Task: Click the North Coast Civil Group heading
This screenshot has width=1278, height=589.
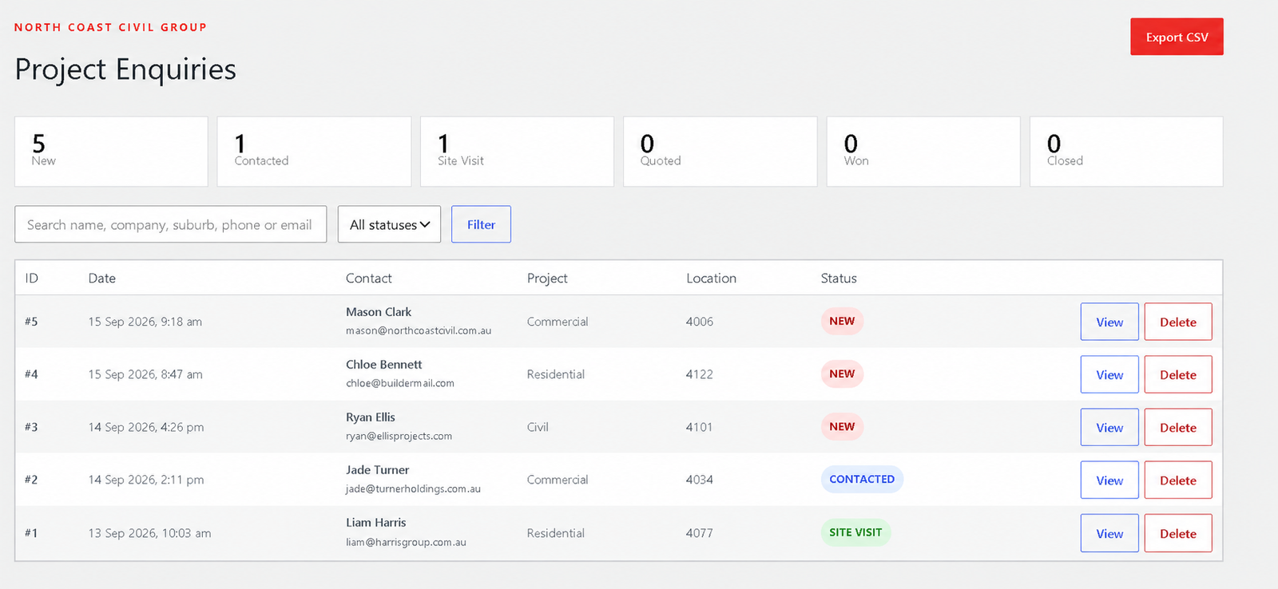Action: coord(110,27)
